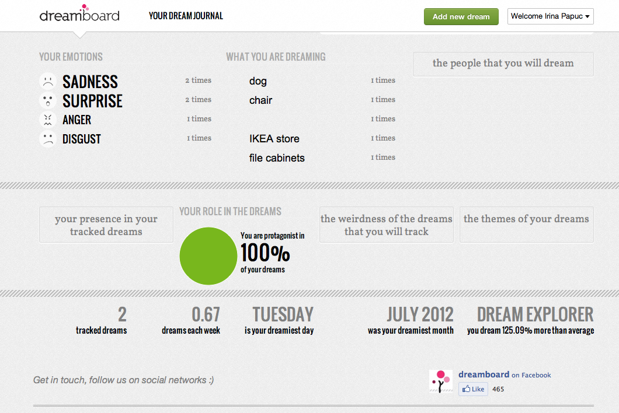Click the anger face icon

point(47,120)
